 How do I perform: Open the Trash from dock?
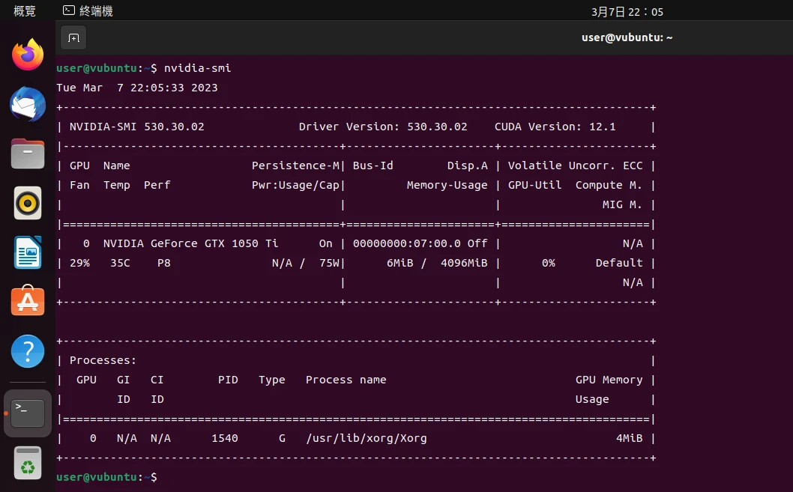coord(28,463)
